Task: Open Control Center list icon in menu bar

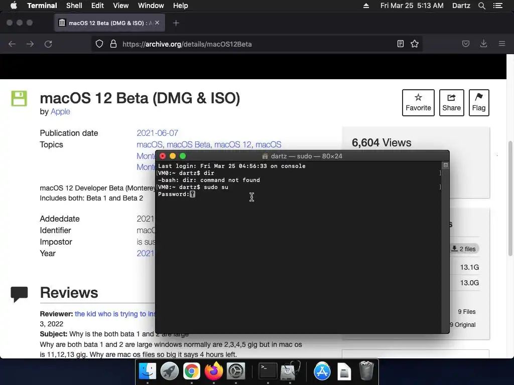Action: pos(497,6)
